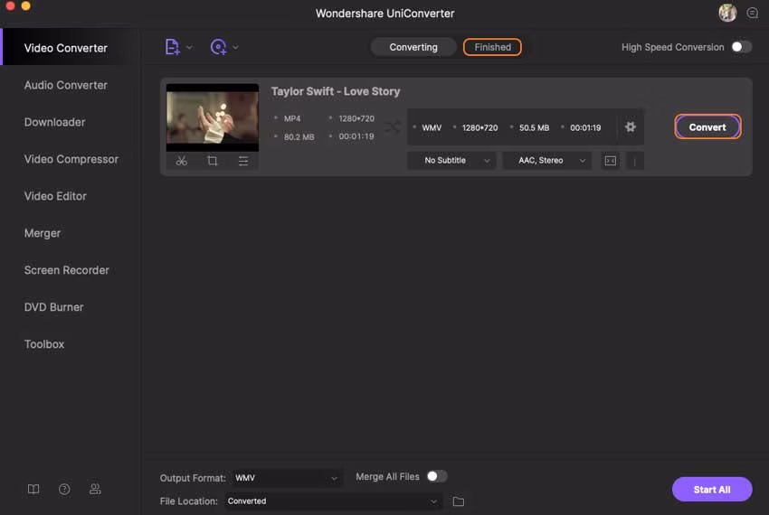Click the Taylor Swift video thumbnail
Viewport: 769px width, 515px height.
point(213,117)
